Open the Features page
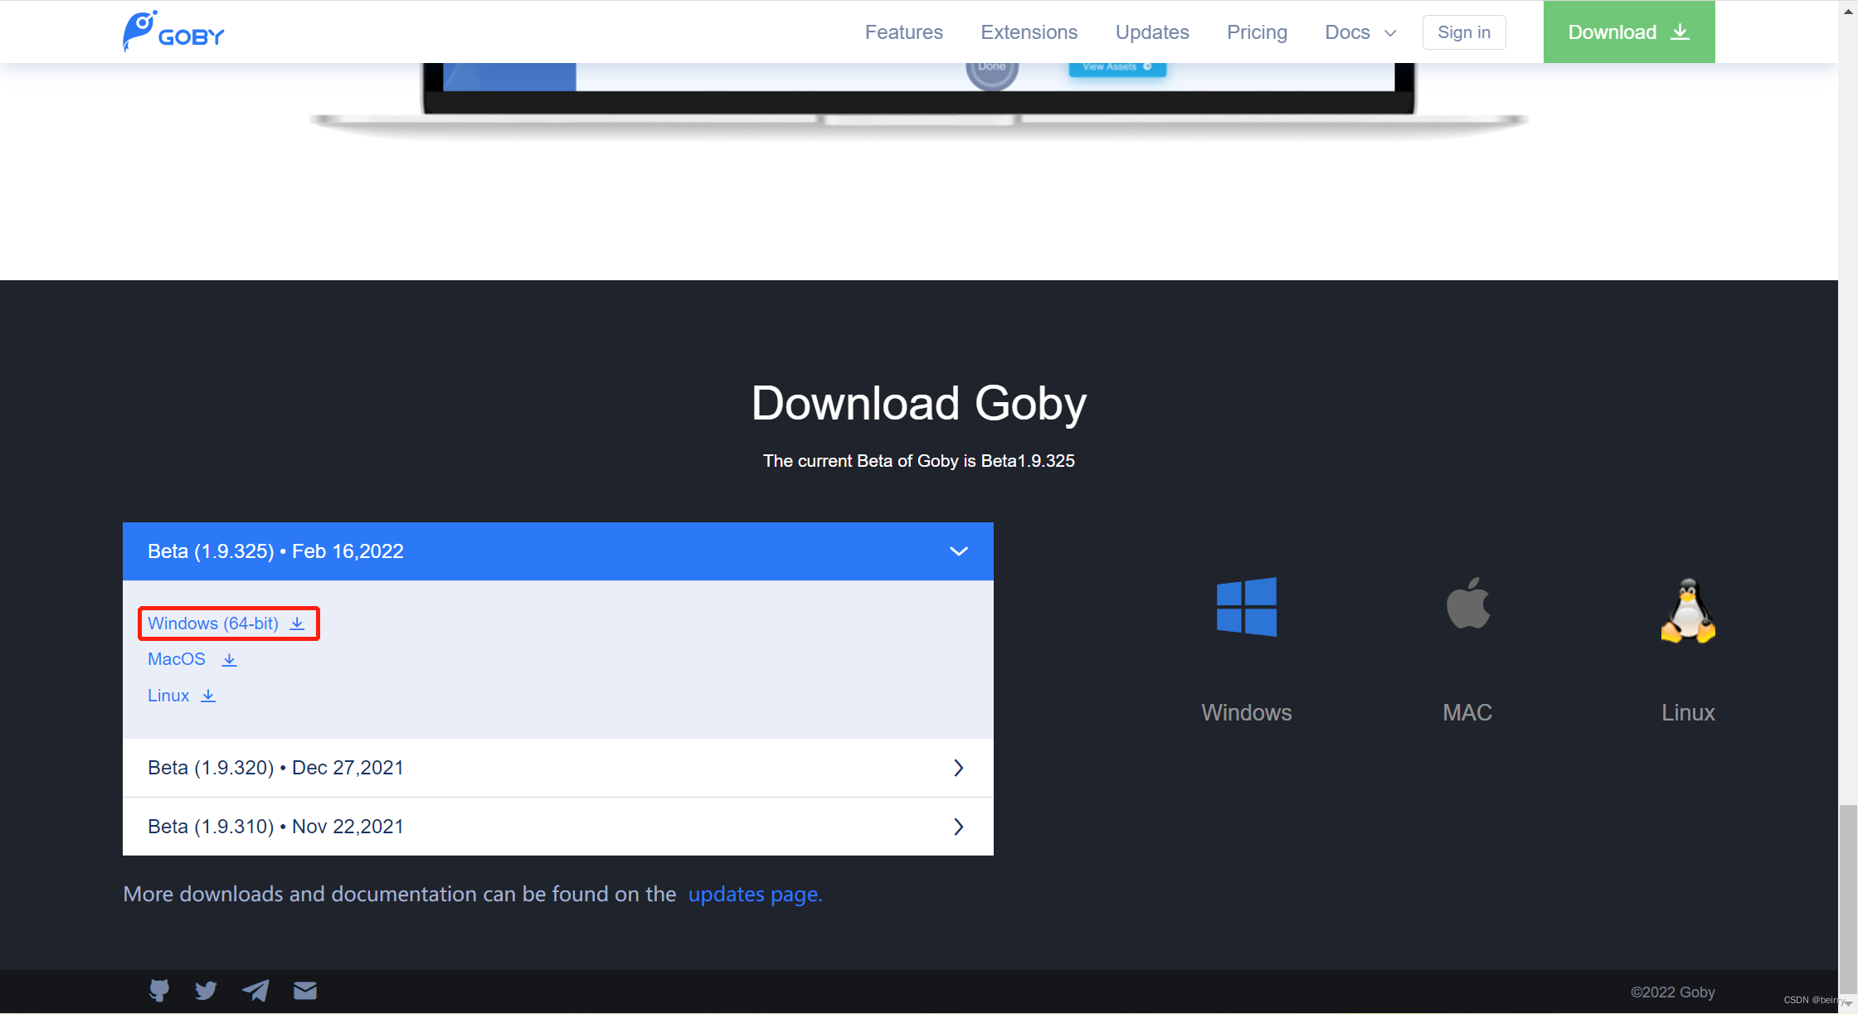This screenshot has height=1014, width=1858. 903,32
